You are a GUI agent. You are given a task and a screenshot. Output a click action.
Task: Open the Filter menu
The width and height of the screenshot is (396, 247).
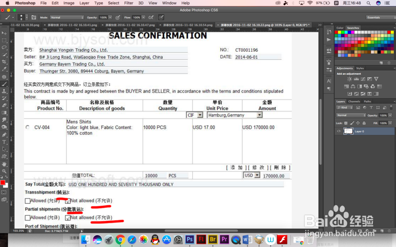[129, 3]
